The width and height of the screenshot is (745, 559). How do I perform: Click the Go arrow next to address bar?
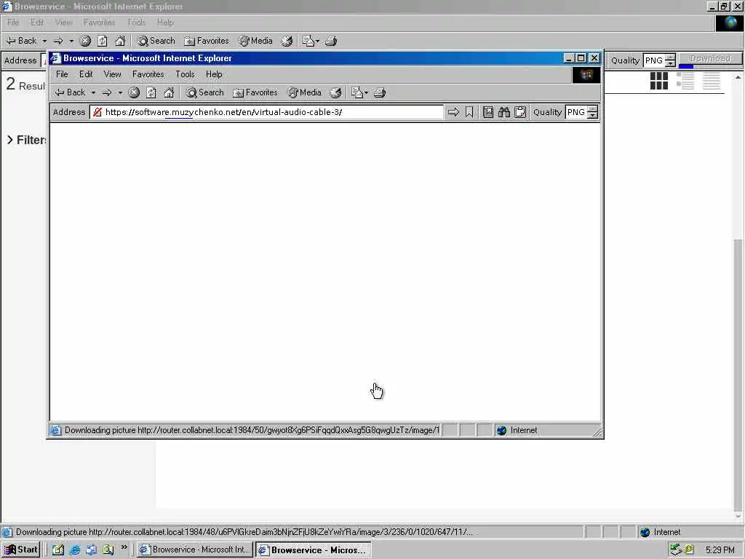pyautogui.click(x=454, y=112)
